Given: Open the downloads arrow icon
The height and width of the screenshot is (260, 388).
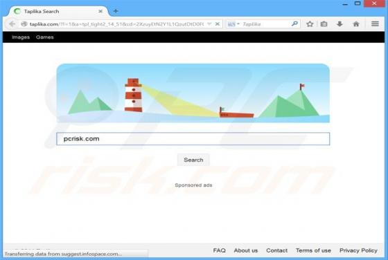Looking at the screenshot, I should coord(339,24).
